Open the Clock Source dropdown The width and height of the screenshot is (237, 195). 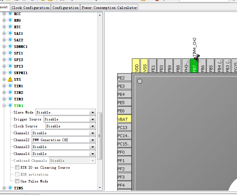coord(71,126)
